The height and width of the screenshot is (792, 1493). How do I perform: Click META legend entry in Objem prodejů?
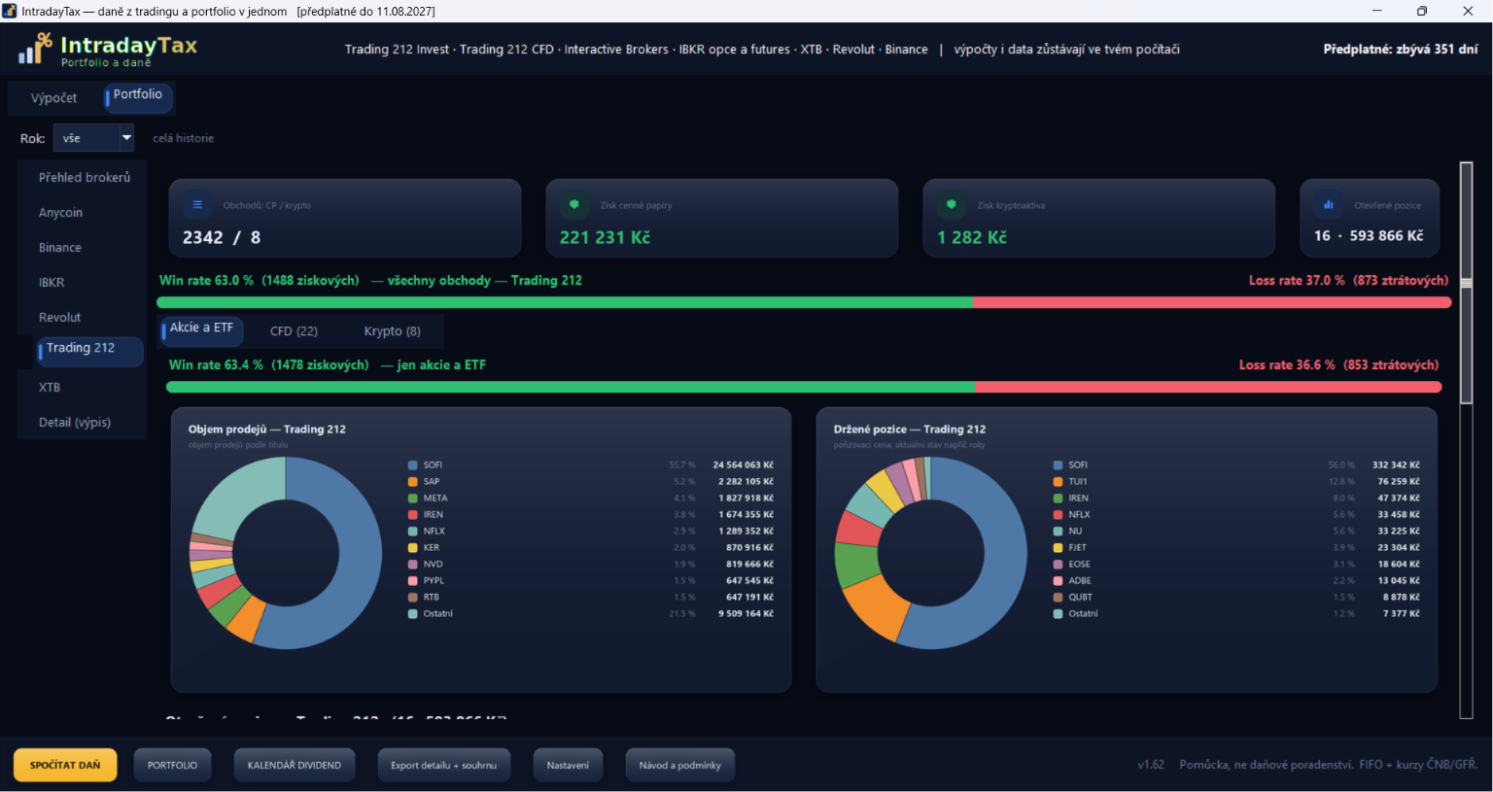click(435, 499)
